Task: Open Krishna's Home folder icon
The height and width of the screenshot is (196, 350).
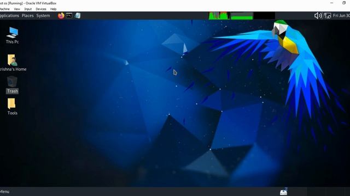Action: tap(13, 63)
